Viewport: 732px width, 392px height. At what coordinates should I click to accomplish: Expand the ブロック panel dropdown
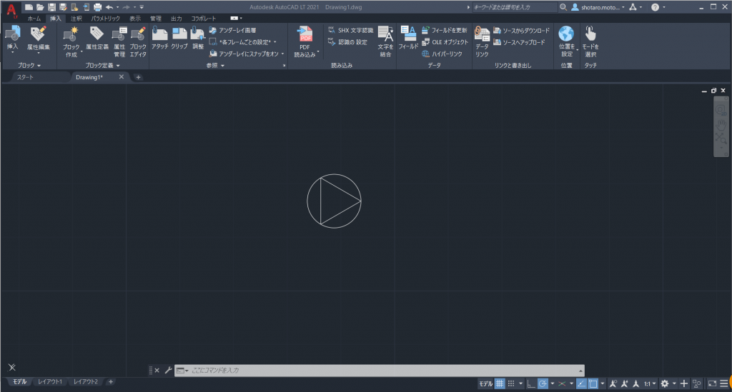(x=29, y=65)
